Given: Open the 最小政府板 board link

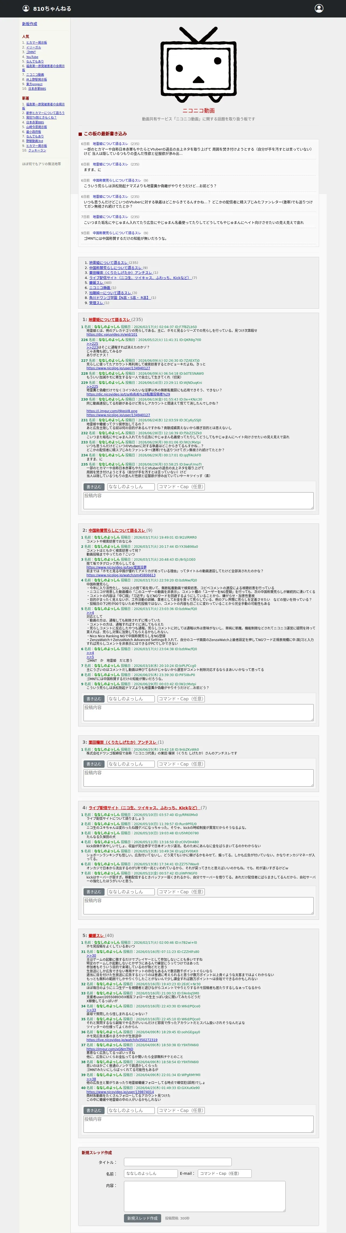Looking at the screenshot, I should [x=33, y=132].
